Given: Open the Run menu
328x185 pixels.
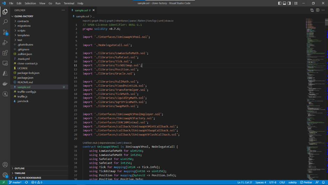Looking at the screenshot, I should tap(58, 3).
